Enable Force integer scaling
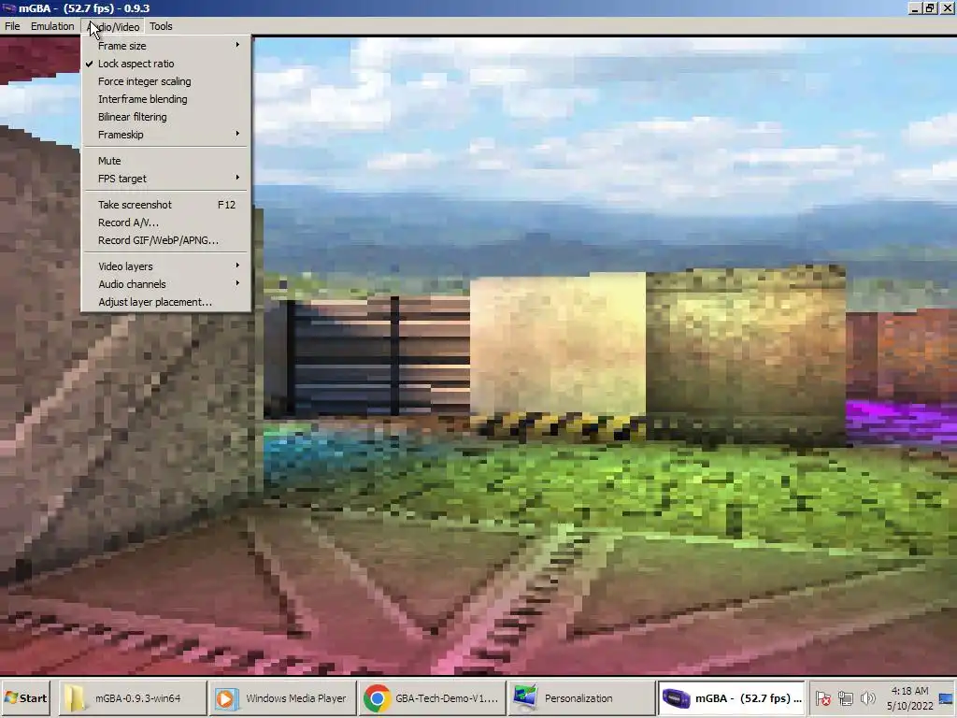This screenshot has width=957, height=718. (x=166, y=81)
